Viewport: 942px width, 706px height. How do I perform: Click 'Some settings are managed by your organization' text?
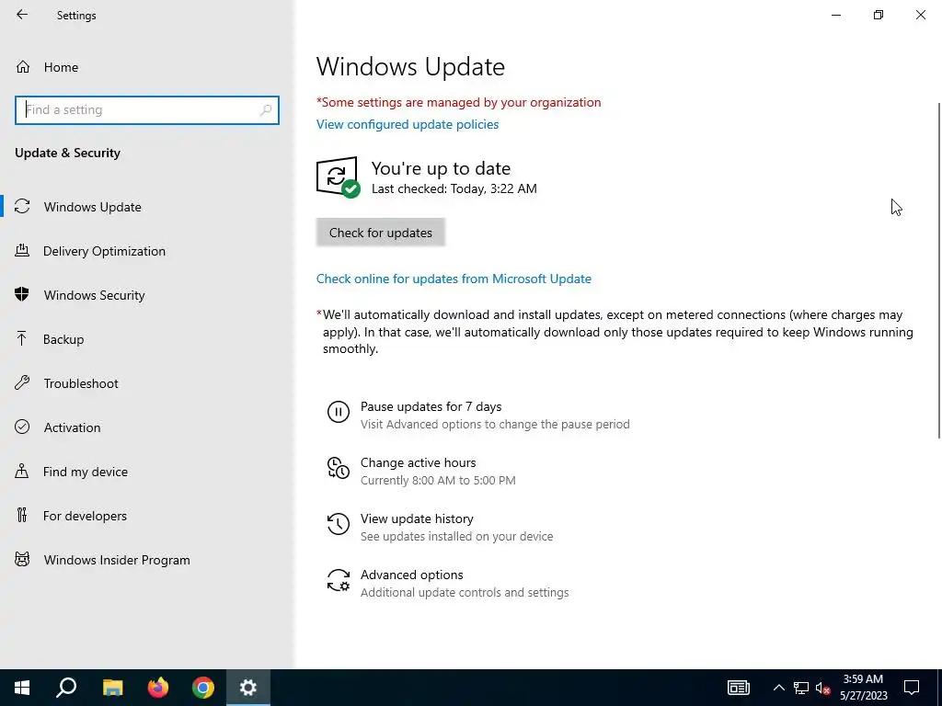pos(458,102)
